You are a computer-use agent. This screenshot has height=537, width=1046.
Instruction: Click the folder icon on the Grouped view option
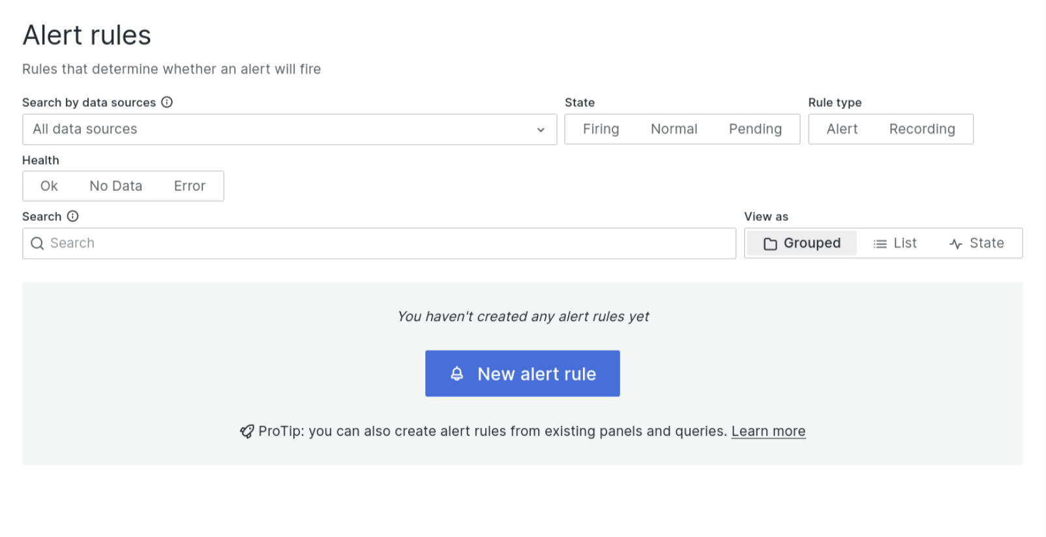[771, 242]
